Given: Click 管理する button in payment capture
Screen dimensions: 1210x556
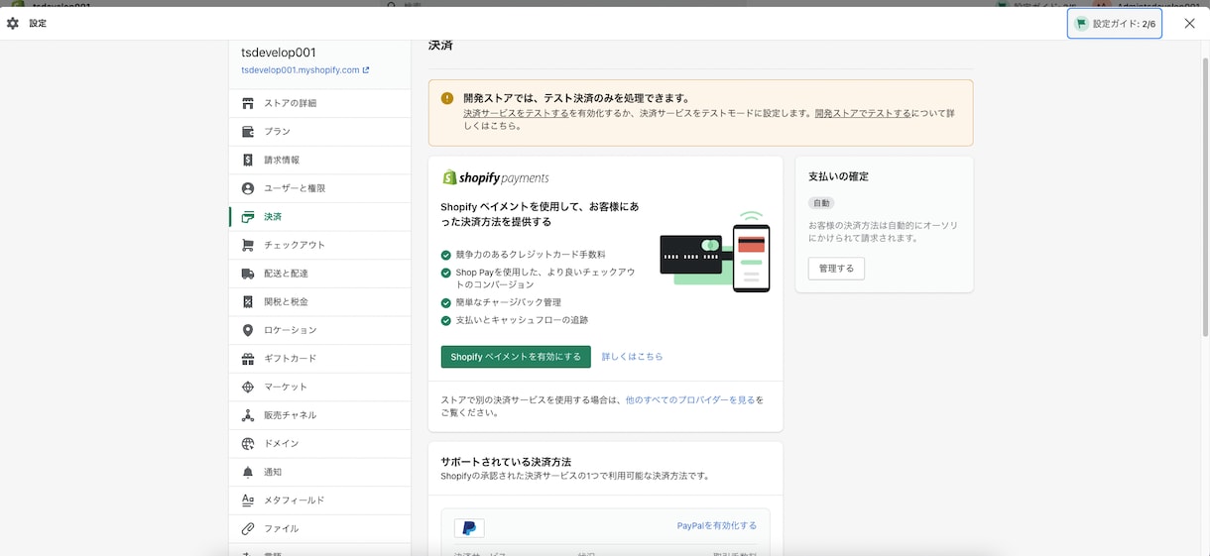Looking at the screenshot, I should pos(836,269).
